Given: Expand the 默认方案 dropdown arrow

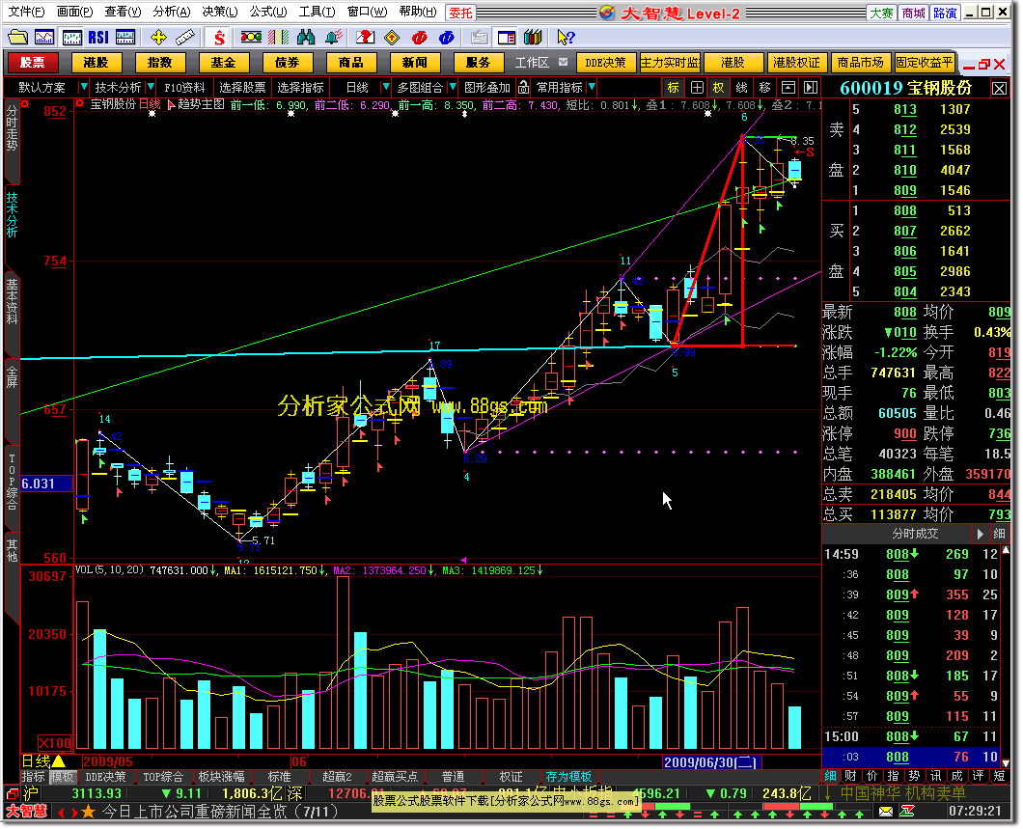Looking at the screenshot, I should click(83, 87).
